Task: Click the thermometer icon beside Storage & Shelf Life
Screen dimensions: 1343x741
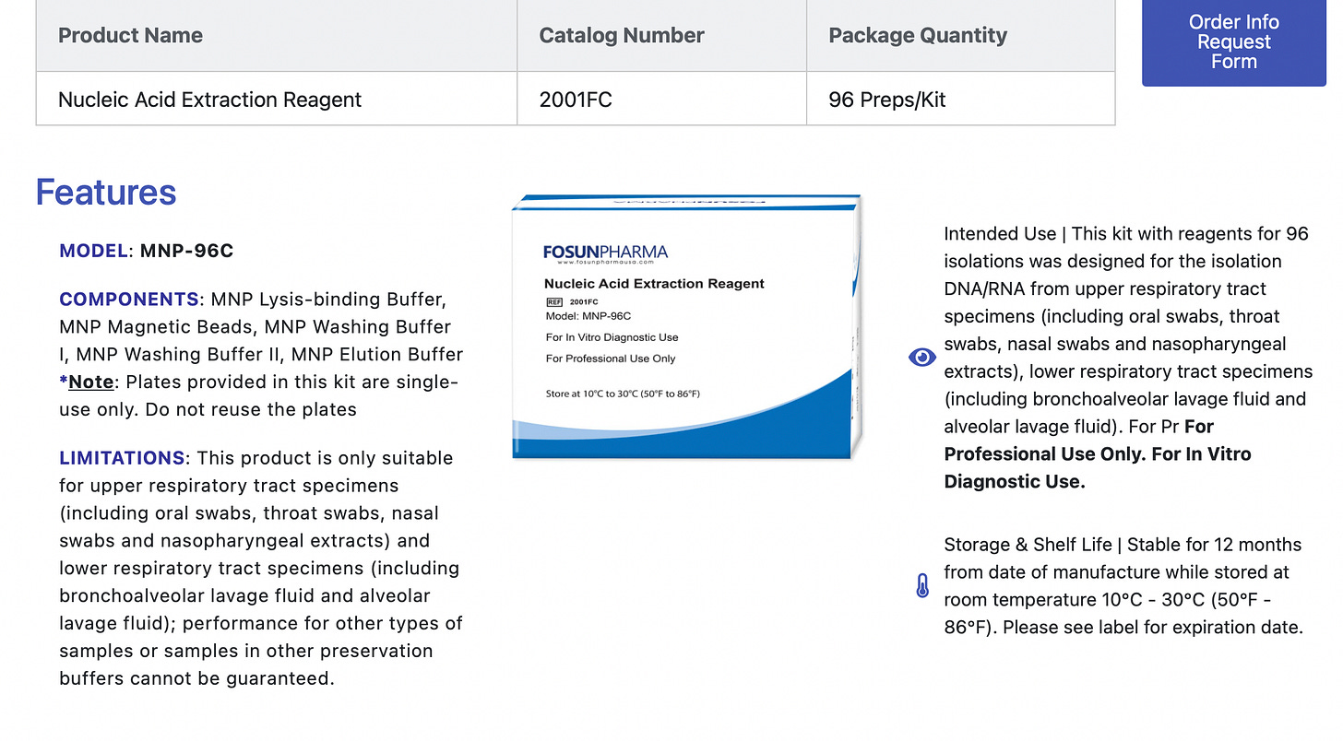Action: point(922,585)
